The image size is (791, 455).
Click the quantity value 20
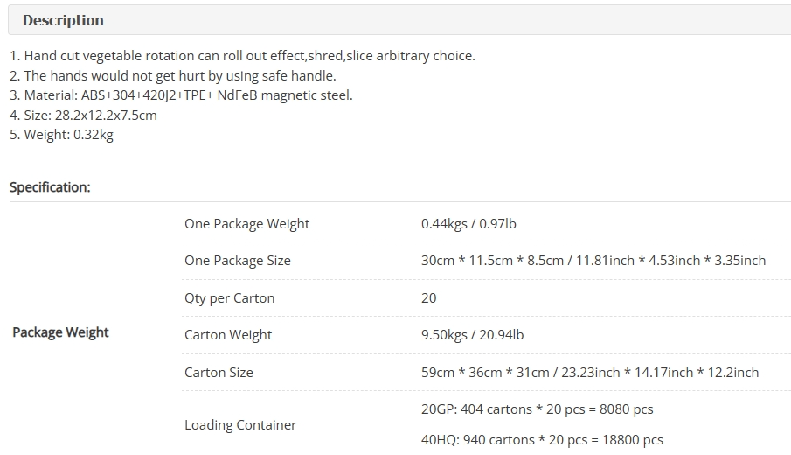(x=429, y=298)
